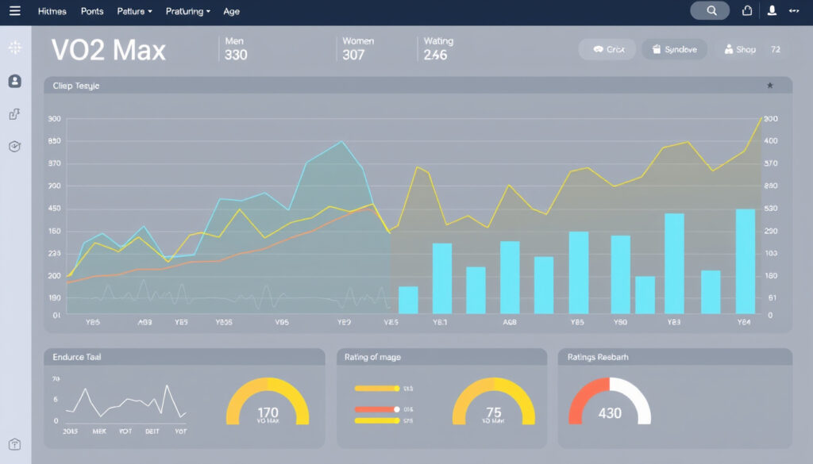
Task: Open the Age menu item
Action: [x=231, y=11]
